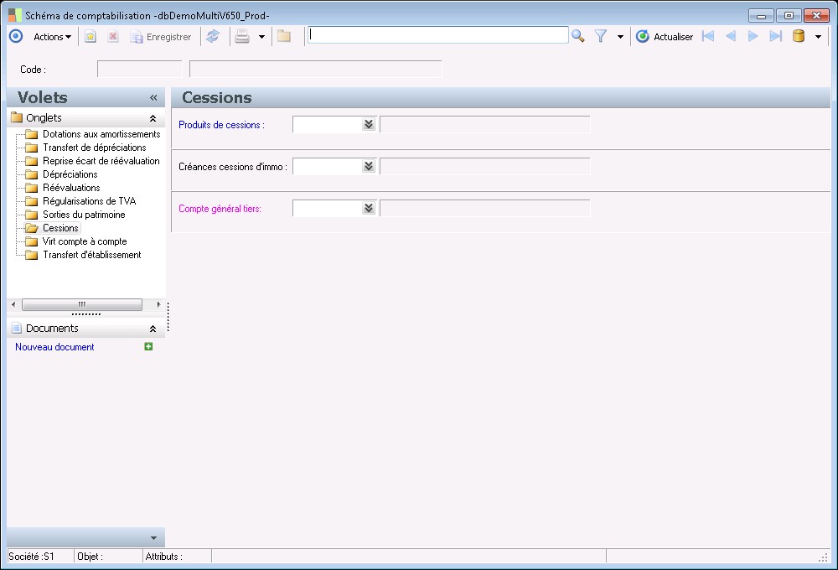Click the magnifying glass search icon
This screenshot has height=570, width=838.
[577, 36]
